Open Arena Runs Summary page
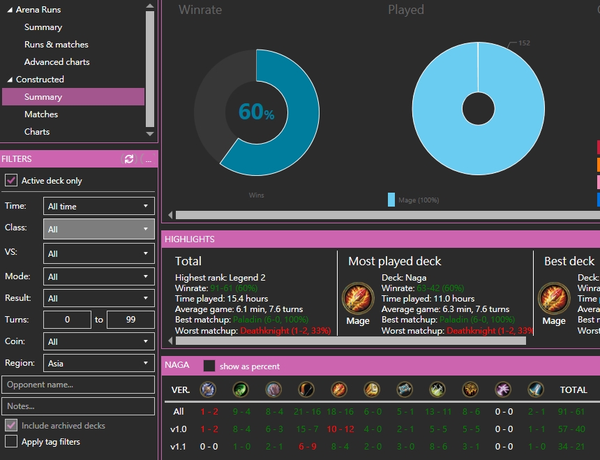The image size is (600, 460). coord(43,27)
